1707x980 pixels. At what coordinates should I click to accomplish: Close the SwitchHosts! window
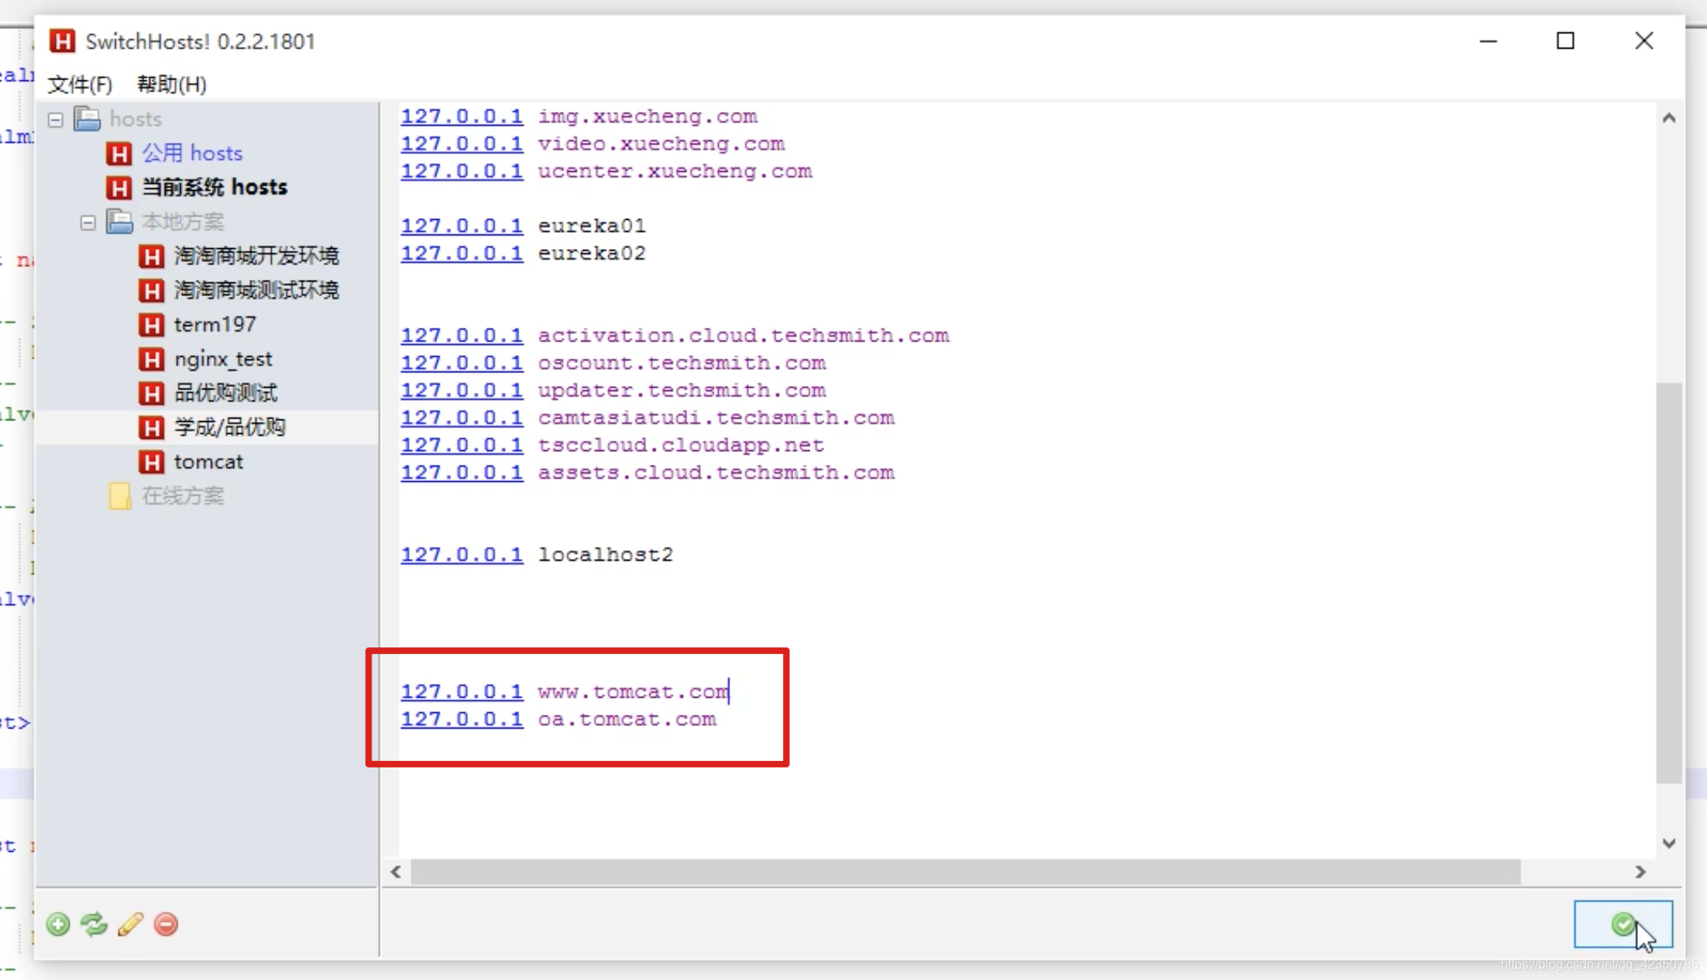tap(1644, 41)
